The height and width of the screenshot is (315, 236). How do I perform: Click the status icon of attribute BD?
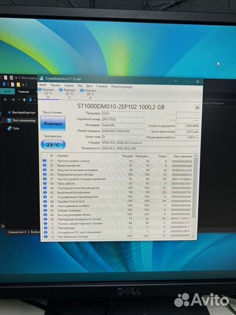point(45,215)
